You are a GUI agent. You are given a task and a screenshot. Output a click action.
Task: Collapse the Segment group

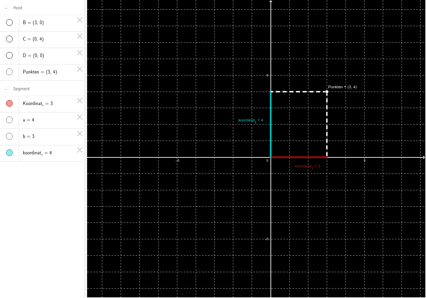coord(6,89)
